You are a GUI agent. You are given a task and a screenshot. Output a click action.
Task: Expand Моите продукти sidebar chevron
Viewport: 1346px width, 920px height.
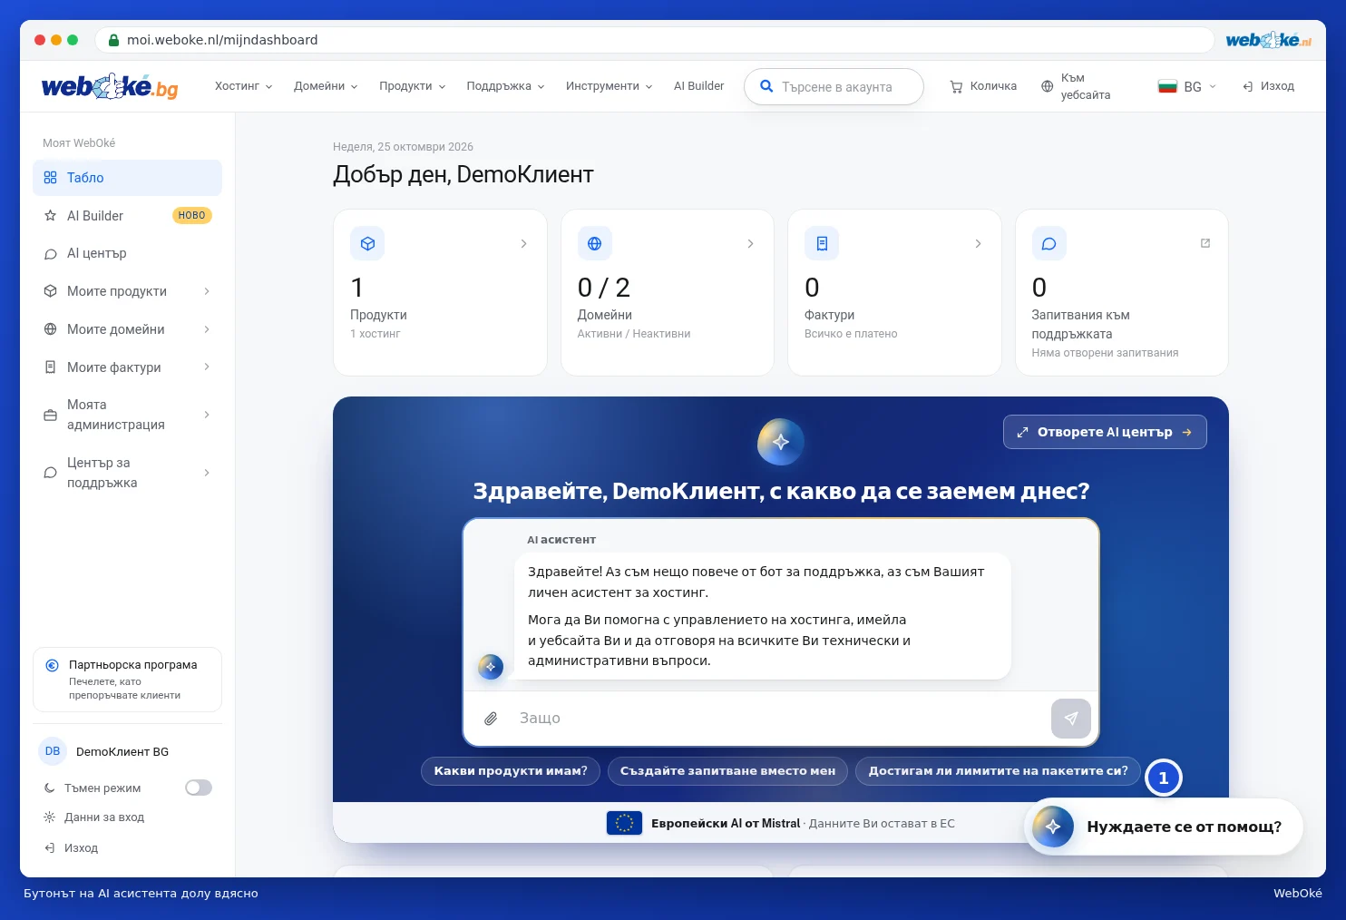tap(207, 291)
